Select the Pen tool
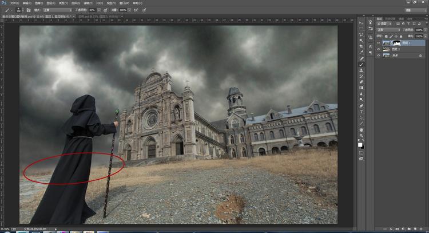The width and height of the screenshot is (429, 233). pyautogui.click(x=361, y=106)
